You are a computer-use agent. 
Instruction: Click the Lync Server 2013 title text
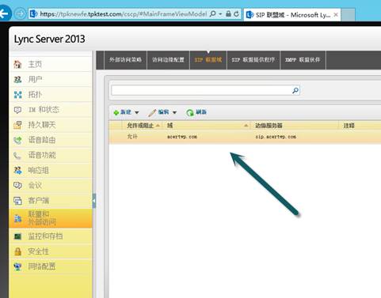pyautogui.click(x=49, y=40)
